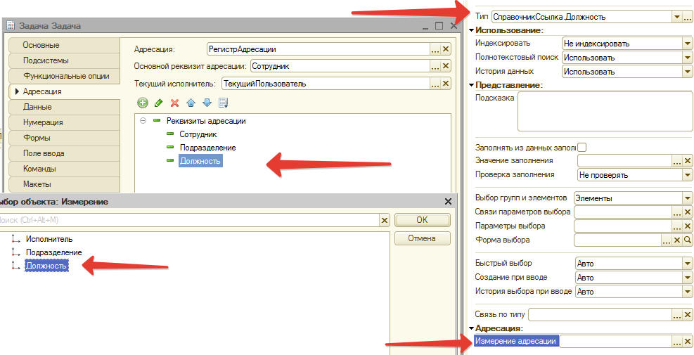
Task: Click the list sort icon in the toolbar
Action: [223, 103]
